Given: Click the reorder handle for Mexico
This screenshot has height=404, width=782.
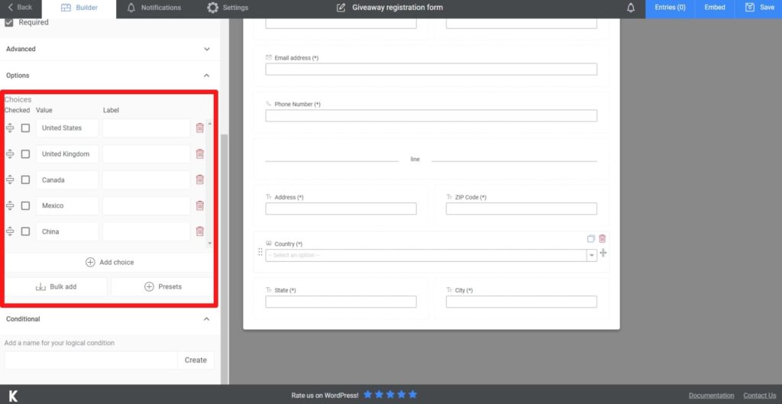Looking at the screenshot, I should coord(10,205).
